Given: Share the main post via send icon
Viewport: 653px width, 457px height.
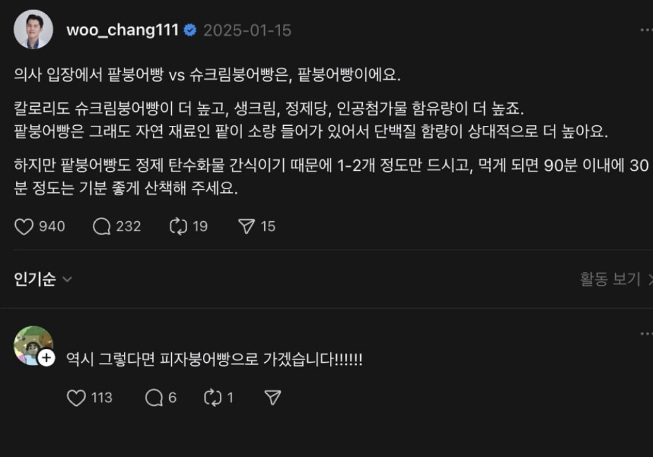Looking at the screenshot, I should 247,226.
